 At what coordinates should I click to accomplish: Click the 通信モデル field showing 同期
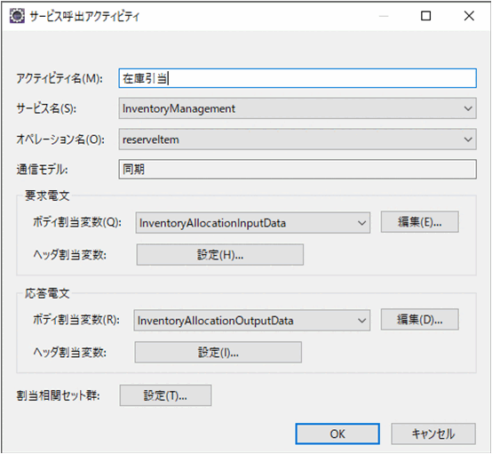point(298,169)
